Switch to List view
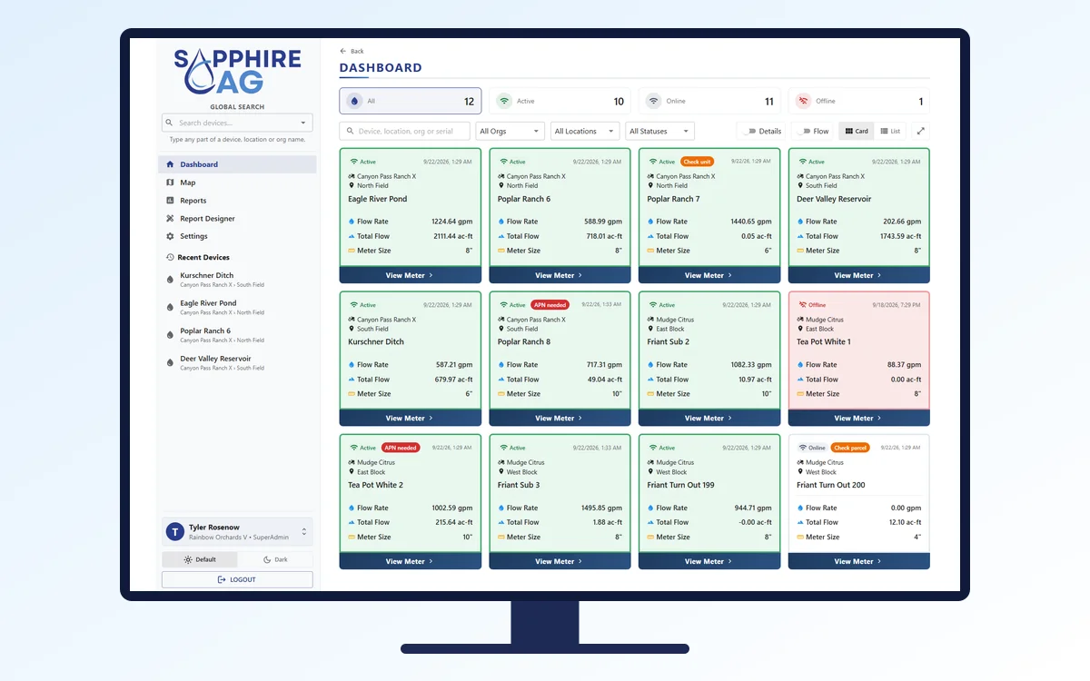Screen dimensions: 1090x681 (x=890, y=132)
